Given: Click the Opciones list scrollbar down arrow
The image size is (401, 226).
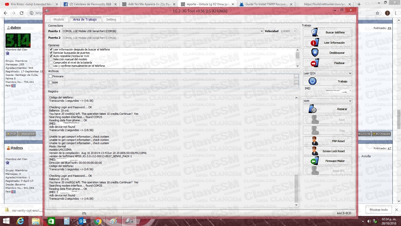Looking at the screenshot, I should 297,66.
